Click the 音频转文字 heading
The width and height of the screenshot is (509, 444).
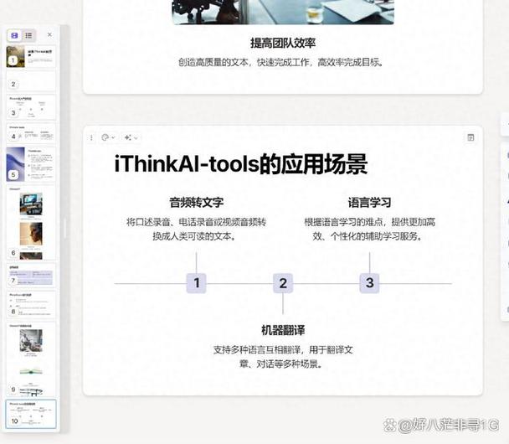(197, 203)
